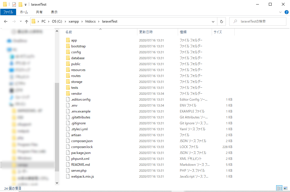Select the bootstrap folder icon
Screen dimensions: 290x192
68,46
